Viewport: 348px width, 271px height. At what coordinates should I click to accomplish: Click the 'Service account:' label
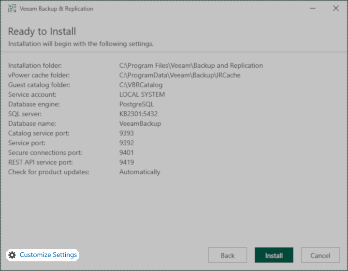click(32, 95)
